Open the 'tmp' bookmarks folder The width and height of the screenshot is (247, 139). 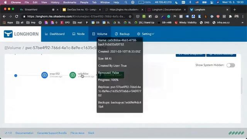[x=31, y=22]
